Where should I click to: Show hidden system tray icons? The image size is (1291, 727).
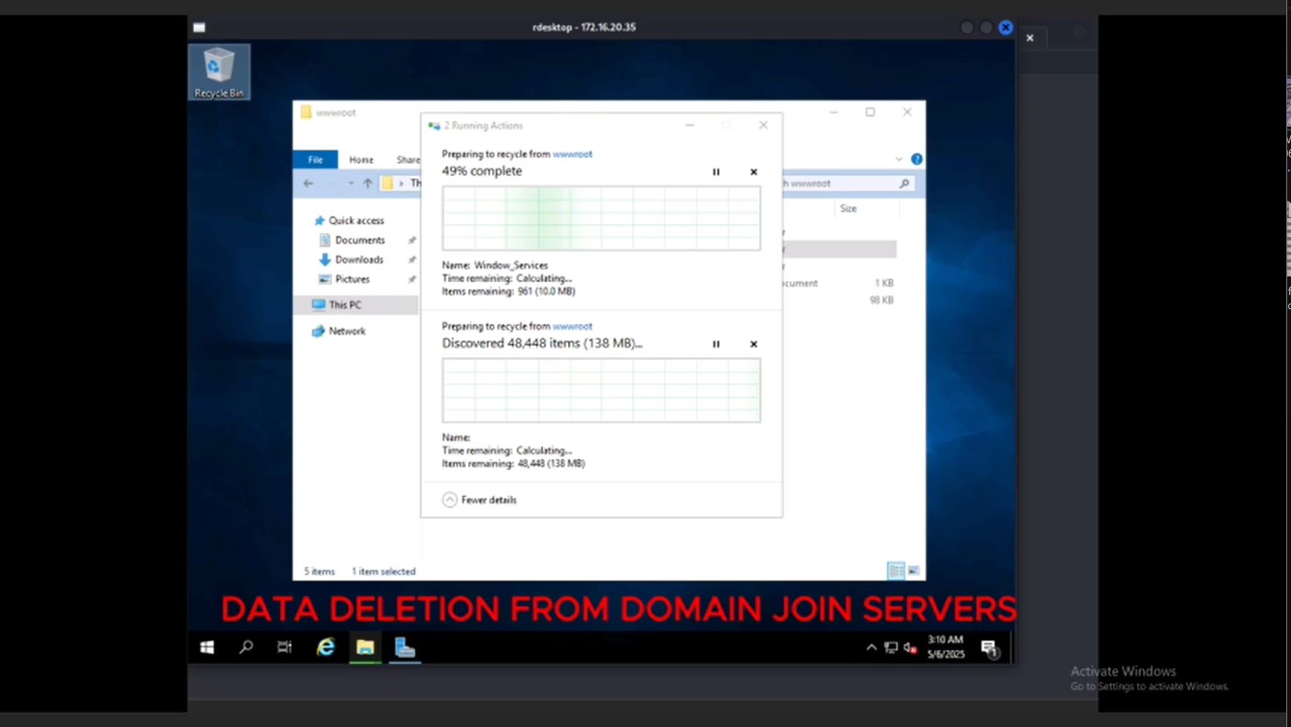(872, 647)
